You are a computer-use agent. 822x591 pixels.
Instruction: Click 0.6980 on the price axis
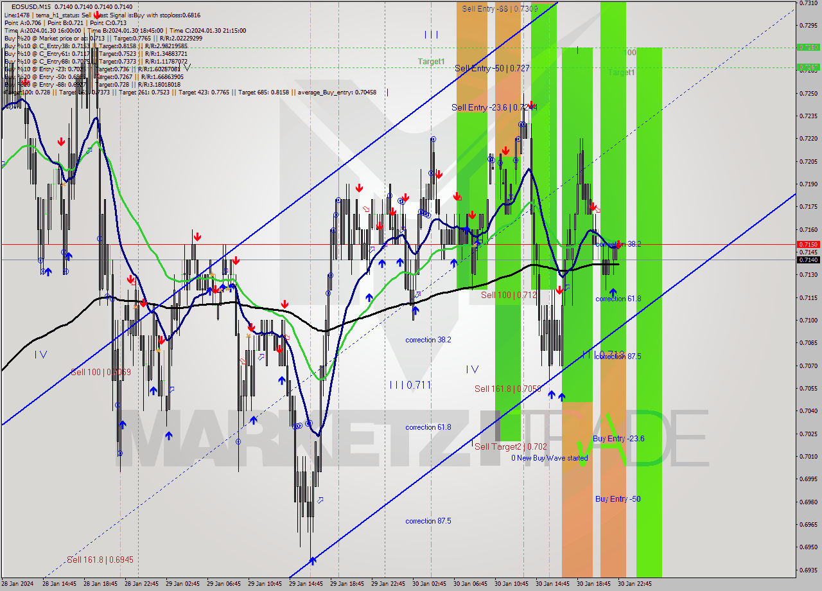[809, 502]
